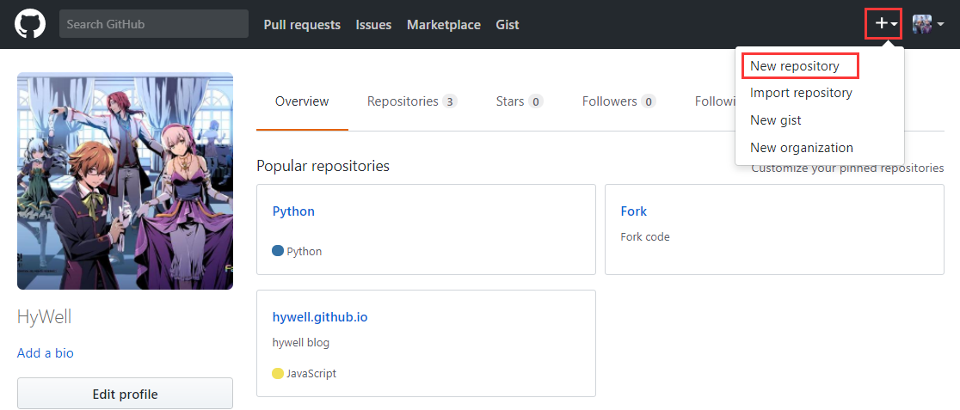960x410 pixels.
Task: Click the 'hywell blog' description text
Action: 300,343
